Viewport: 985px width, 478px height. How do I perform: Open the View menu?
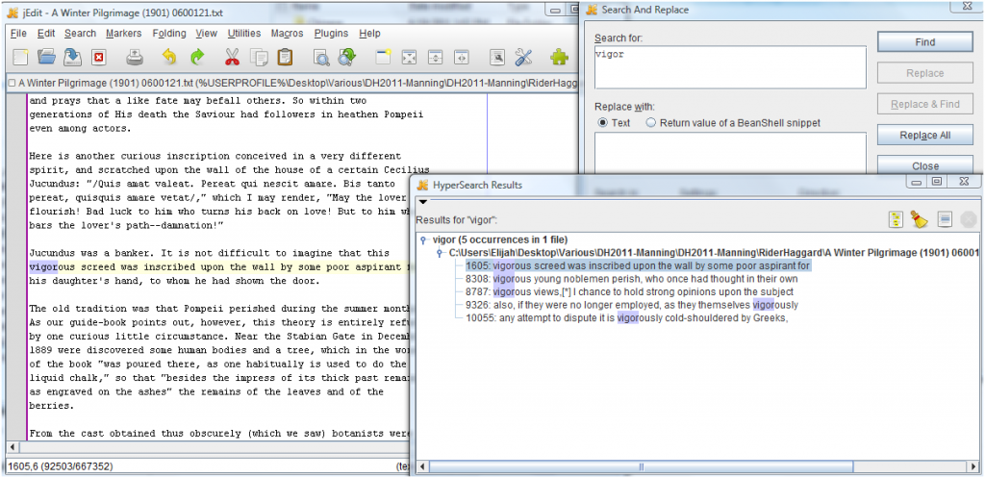click(x=206, y=34)
